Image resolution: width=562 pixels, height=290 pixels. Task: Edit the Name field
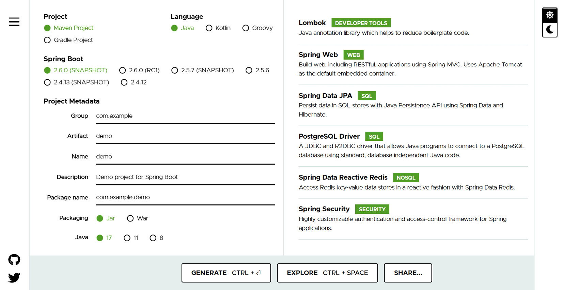tap(185, 156)
